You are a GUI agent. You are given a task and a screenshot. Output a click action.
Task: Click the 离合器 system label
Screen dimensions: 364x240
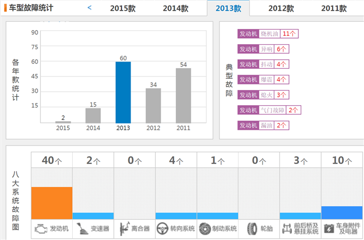coord(141,229)
